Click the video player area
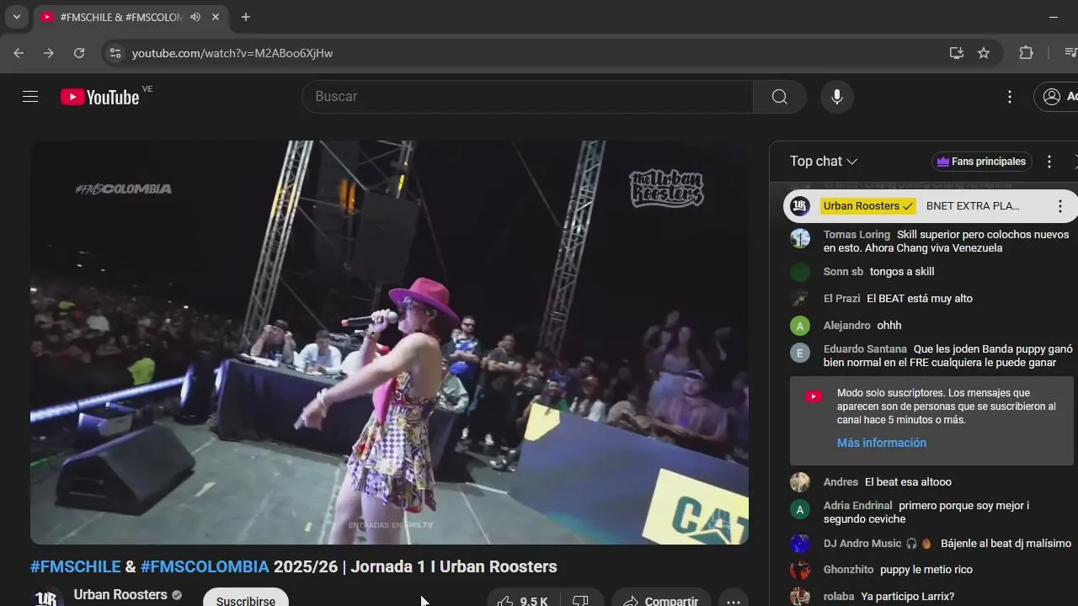This screenshot has height=606, width=1078. (389, 343)
